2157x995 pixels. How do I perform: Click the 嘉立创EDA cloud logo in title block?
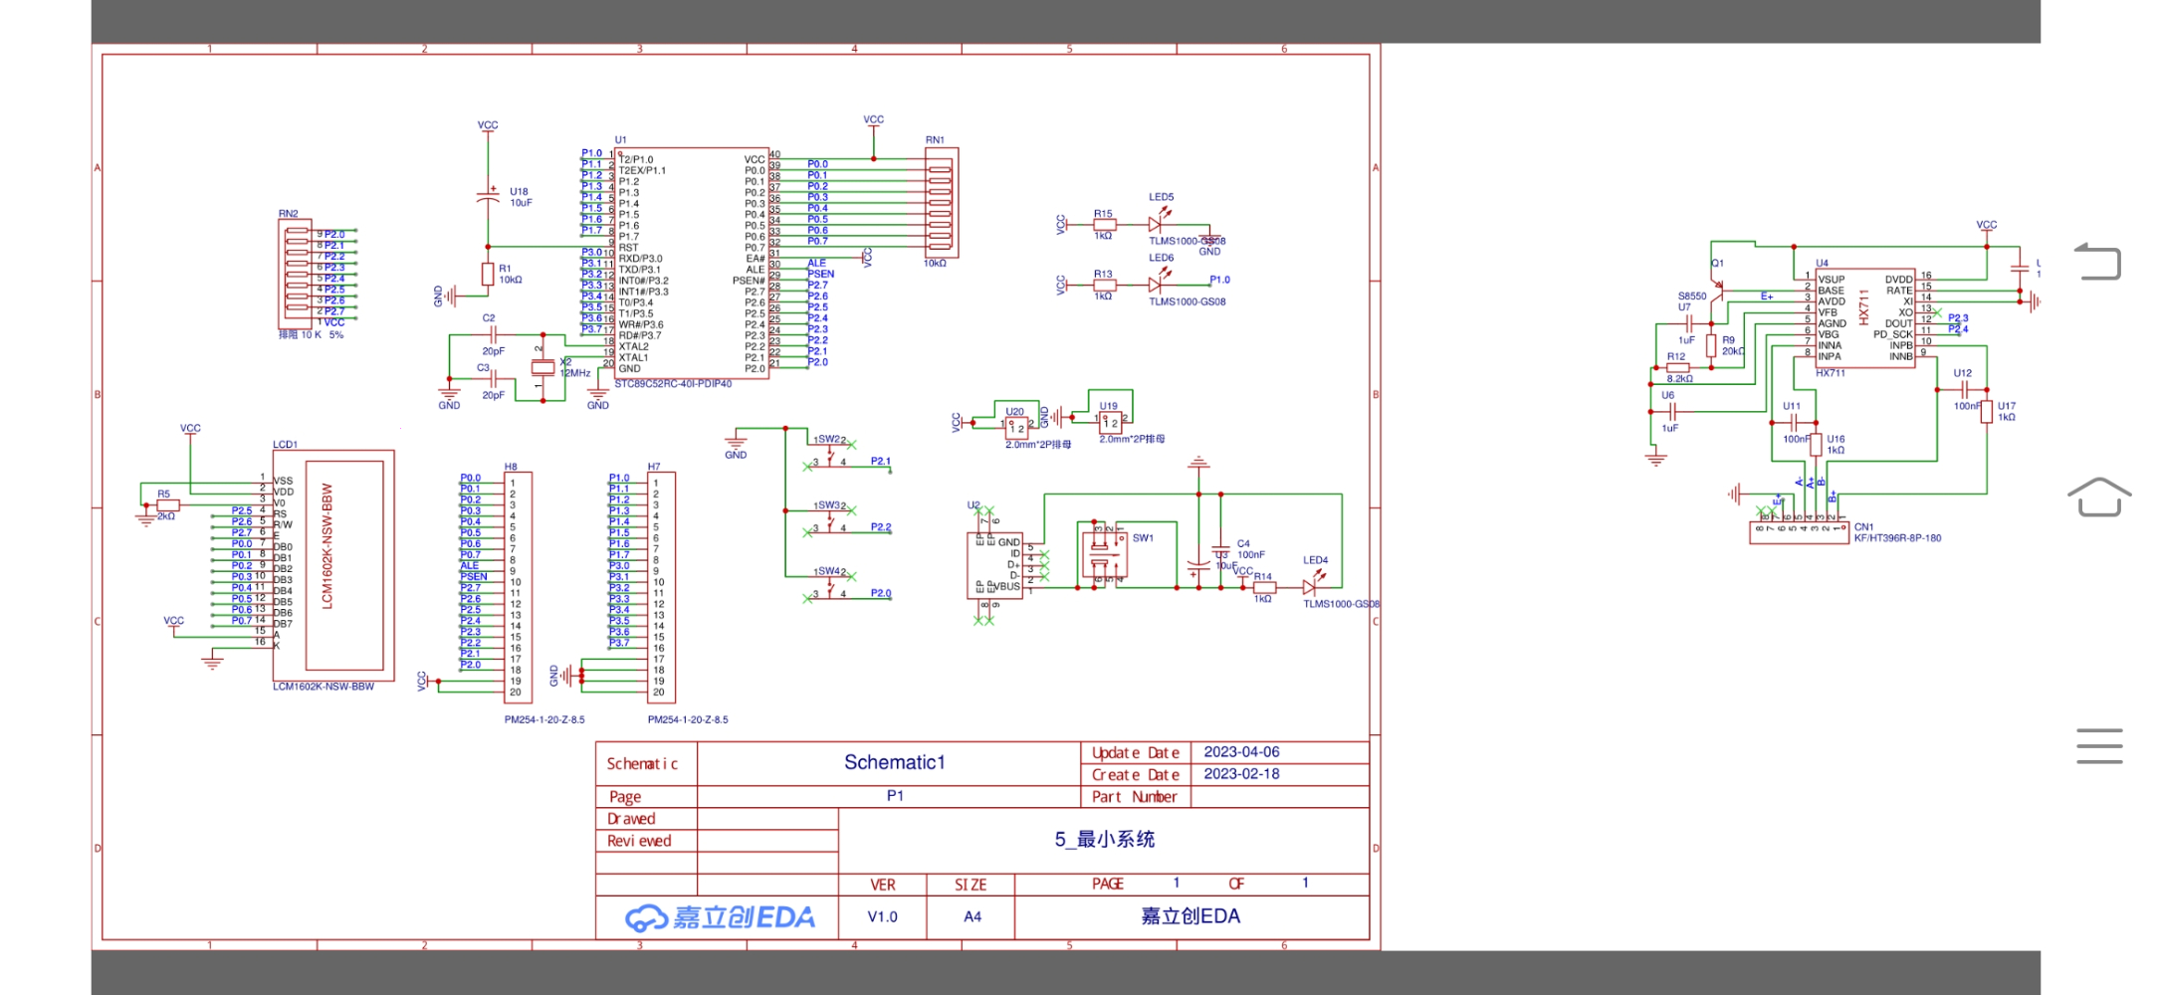click(x=720, y=917)
